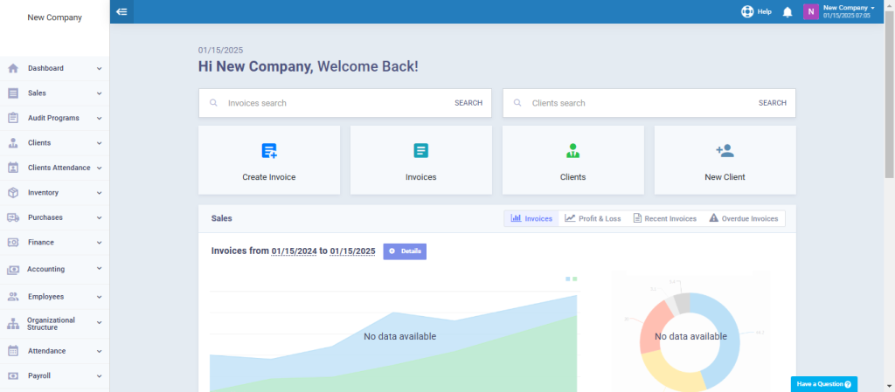Click the Sales list icon in sidebar
This screenshot has width=895, height=392.
(x=13, y=93)
